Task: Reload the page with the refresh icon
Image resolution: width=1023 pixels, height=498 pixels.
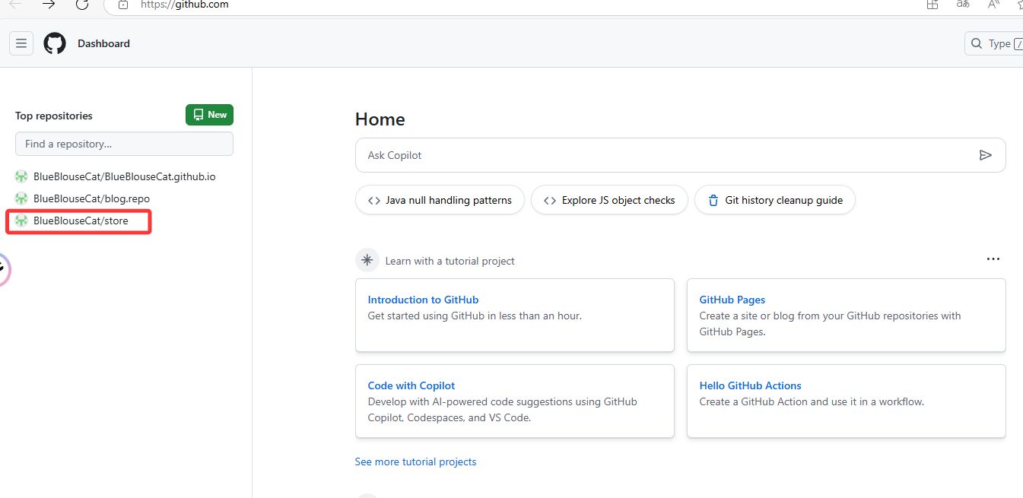Action: pyautogui.click(x=82, y=5)
